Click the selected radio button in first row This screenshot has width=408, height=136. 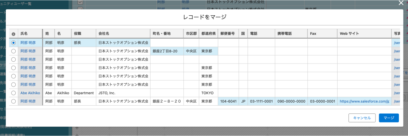click(14, 43)
